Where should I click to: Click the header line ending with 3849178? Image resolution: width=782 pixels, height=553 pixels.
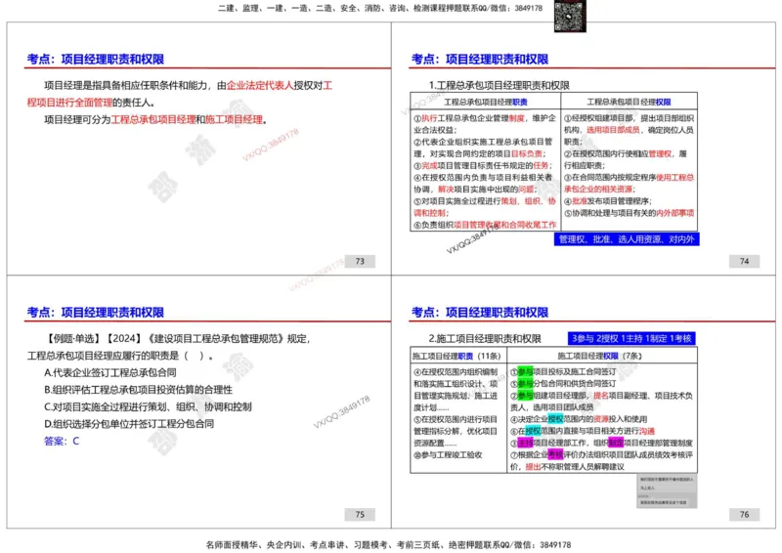click(x=380, y=8)
